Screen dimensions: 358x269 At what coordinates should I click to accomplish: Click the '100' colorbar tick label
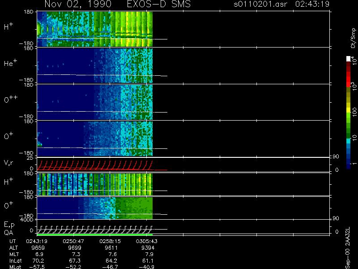[354, 112]
